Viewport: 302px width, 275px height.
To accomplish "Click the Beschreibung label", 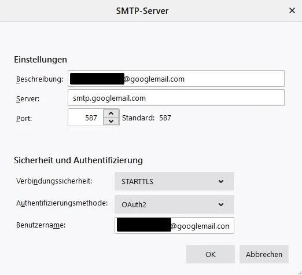I will (39, 79).
